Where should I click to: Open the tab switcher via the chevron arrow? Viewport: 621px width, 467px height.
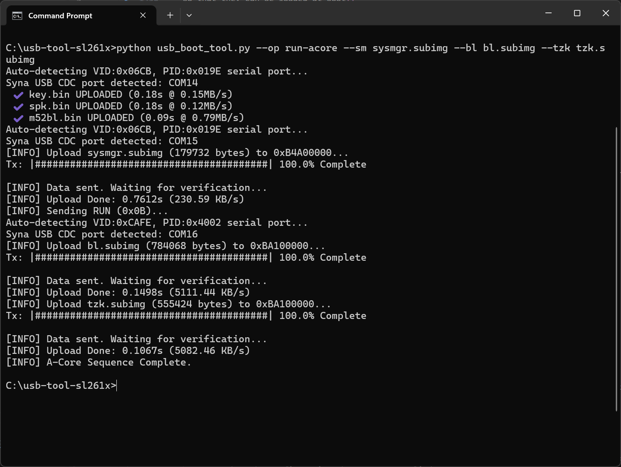189,15
